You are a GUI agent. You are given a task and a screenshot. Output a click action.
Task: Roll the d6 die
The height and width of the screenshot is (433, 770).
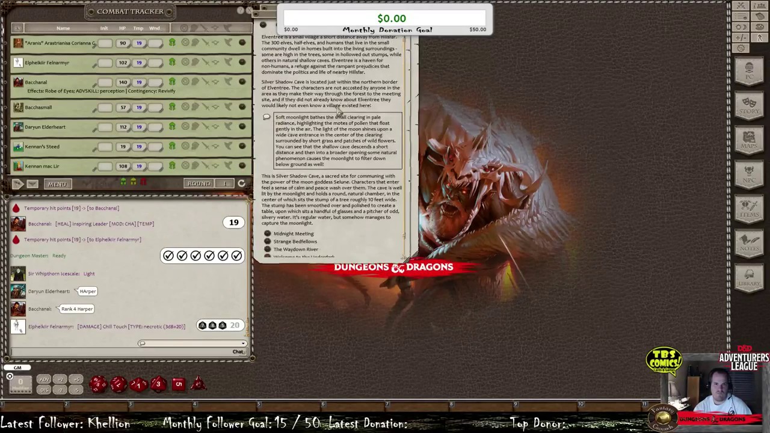(178, 384)
